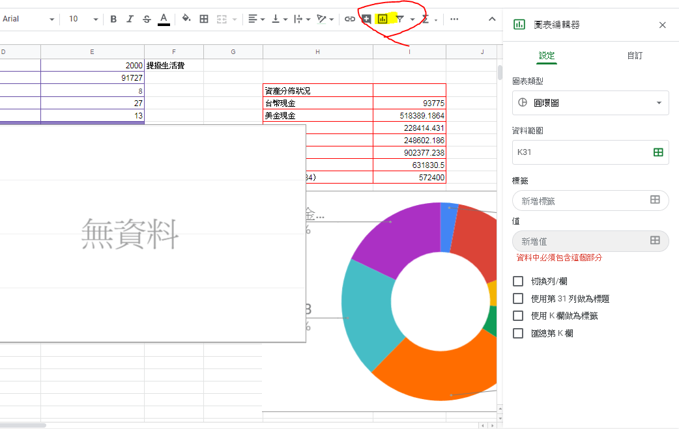
Task: Select the 資產分佈狀況 cell
Action: pos(318,91)
